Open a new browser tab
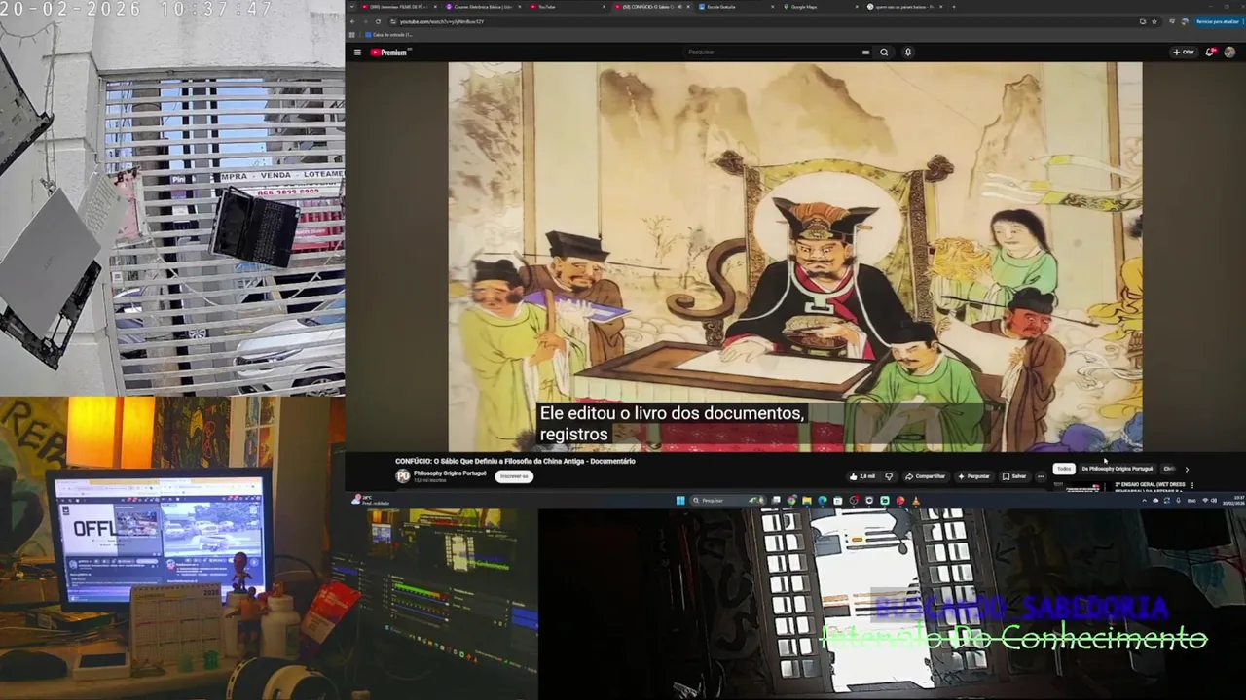This screenshot has height=700, width=1246. tap(954, 7)
